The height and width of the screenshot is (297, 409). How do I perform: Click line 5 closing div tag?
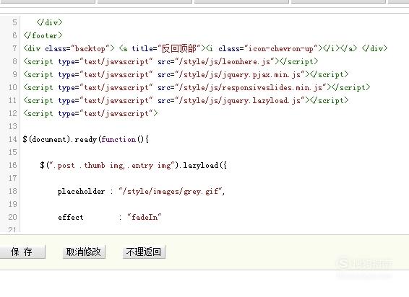[x=50, y=22]
